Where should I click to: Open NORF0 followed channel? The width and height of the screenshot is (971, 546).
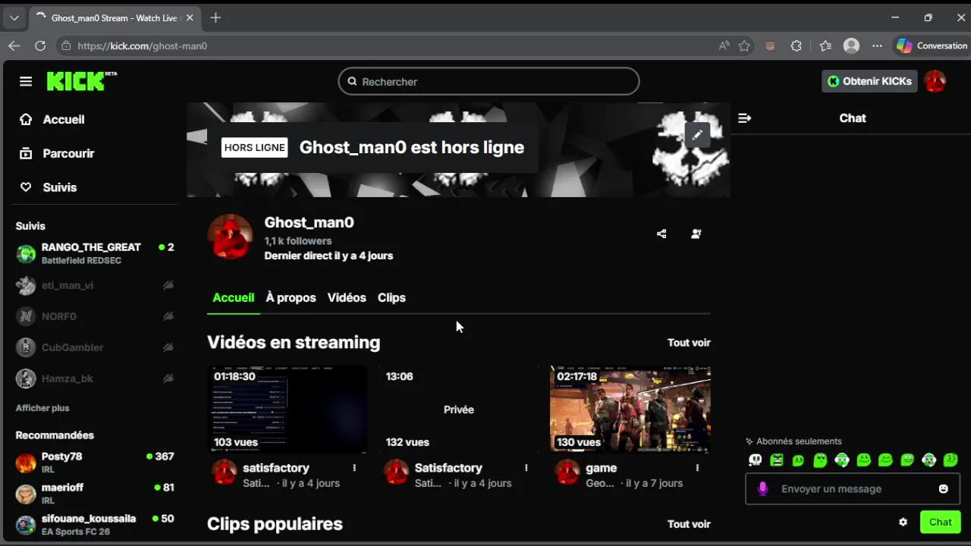click(x=96, y=316)
